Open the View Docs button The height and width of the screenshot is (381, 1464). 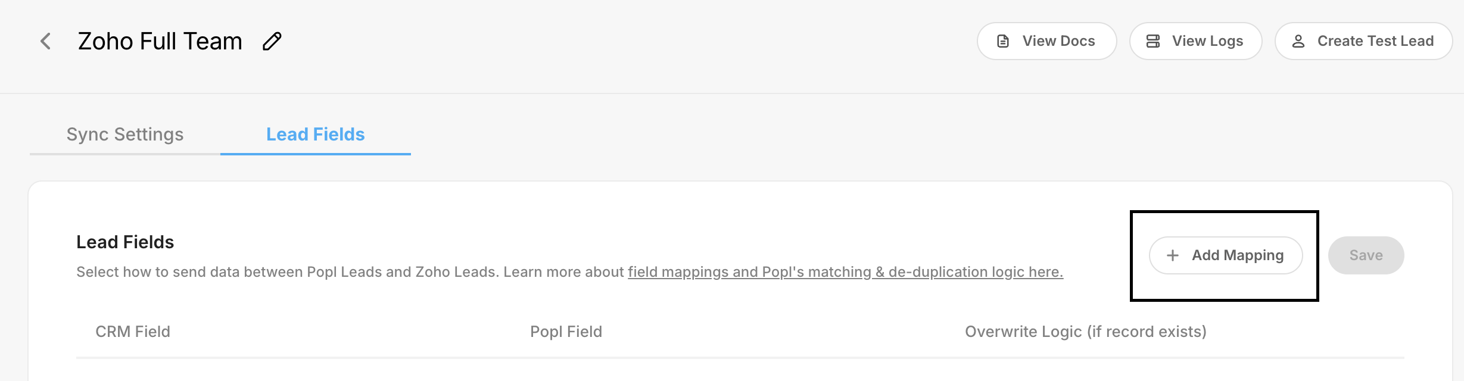coord(1046,41)
